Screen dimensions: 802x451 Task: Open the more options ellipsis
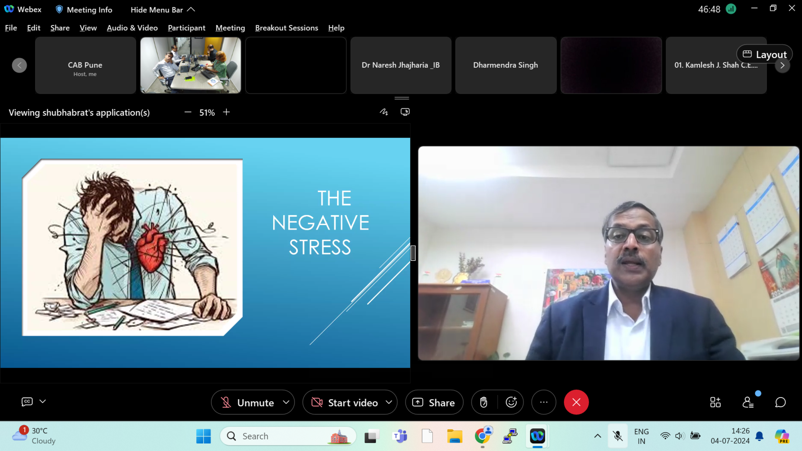click(x=544, y=402)
